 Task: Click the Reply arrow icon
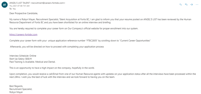pyautogui.click(x=181, y=5)
